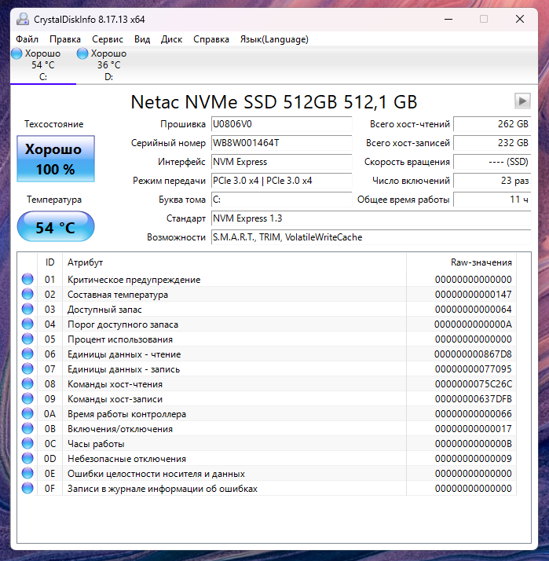The height and width of the screenshot is (561, 549).
Task: Select raw value 0000000637DFB
Action: tap(473, 399)
